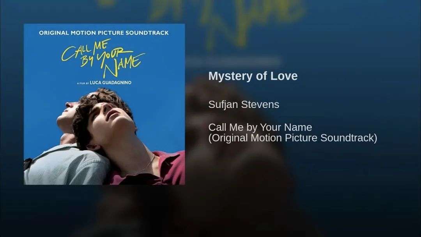Click the small "A FILM BY" text
421x237 pixels.
(x=83, y=83)
